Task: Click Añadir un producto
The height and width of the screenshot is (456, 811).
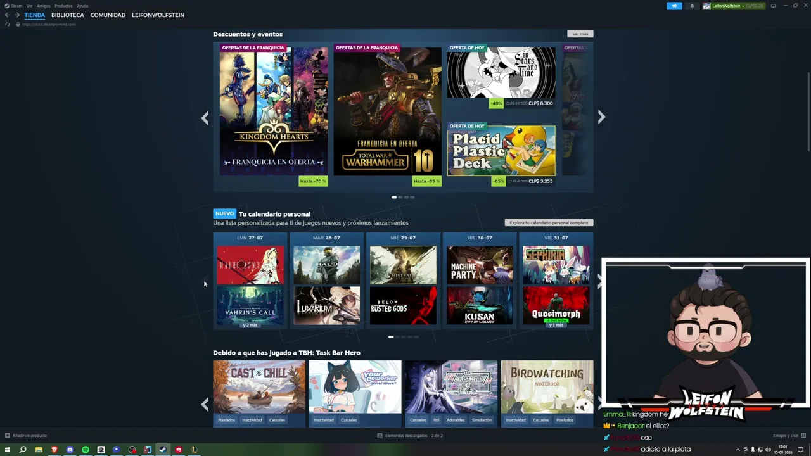Action: tap(26, 436)
